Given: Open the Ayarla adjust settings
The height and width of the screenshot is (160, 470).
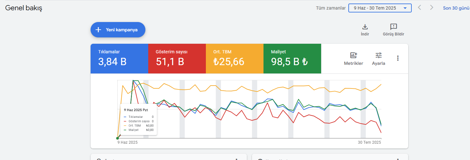Looking at the screenshot, I should (378, 59).
